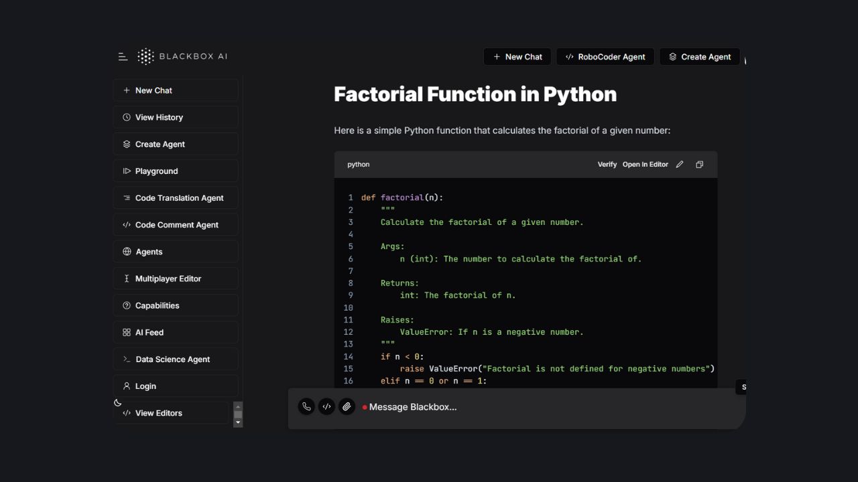Toggle dark mode with moon icon
The width and height of the screenshot is (858, 482).
pos(118,402)
